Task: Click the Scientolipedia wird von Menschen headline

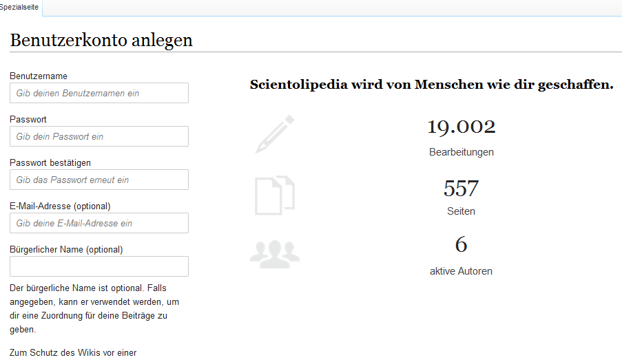Action: pos(432,85)
